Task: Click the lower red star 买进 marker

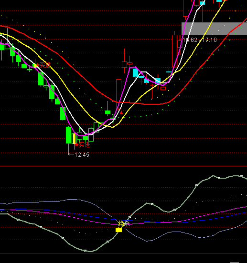Action: [x=77, y=144]
